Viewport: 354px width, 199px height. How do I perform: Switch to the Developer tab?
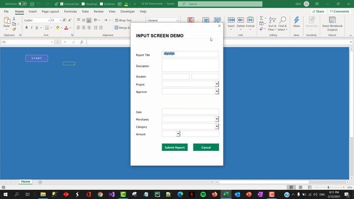click(x=128, y=12)
